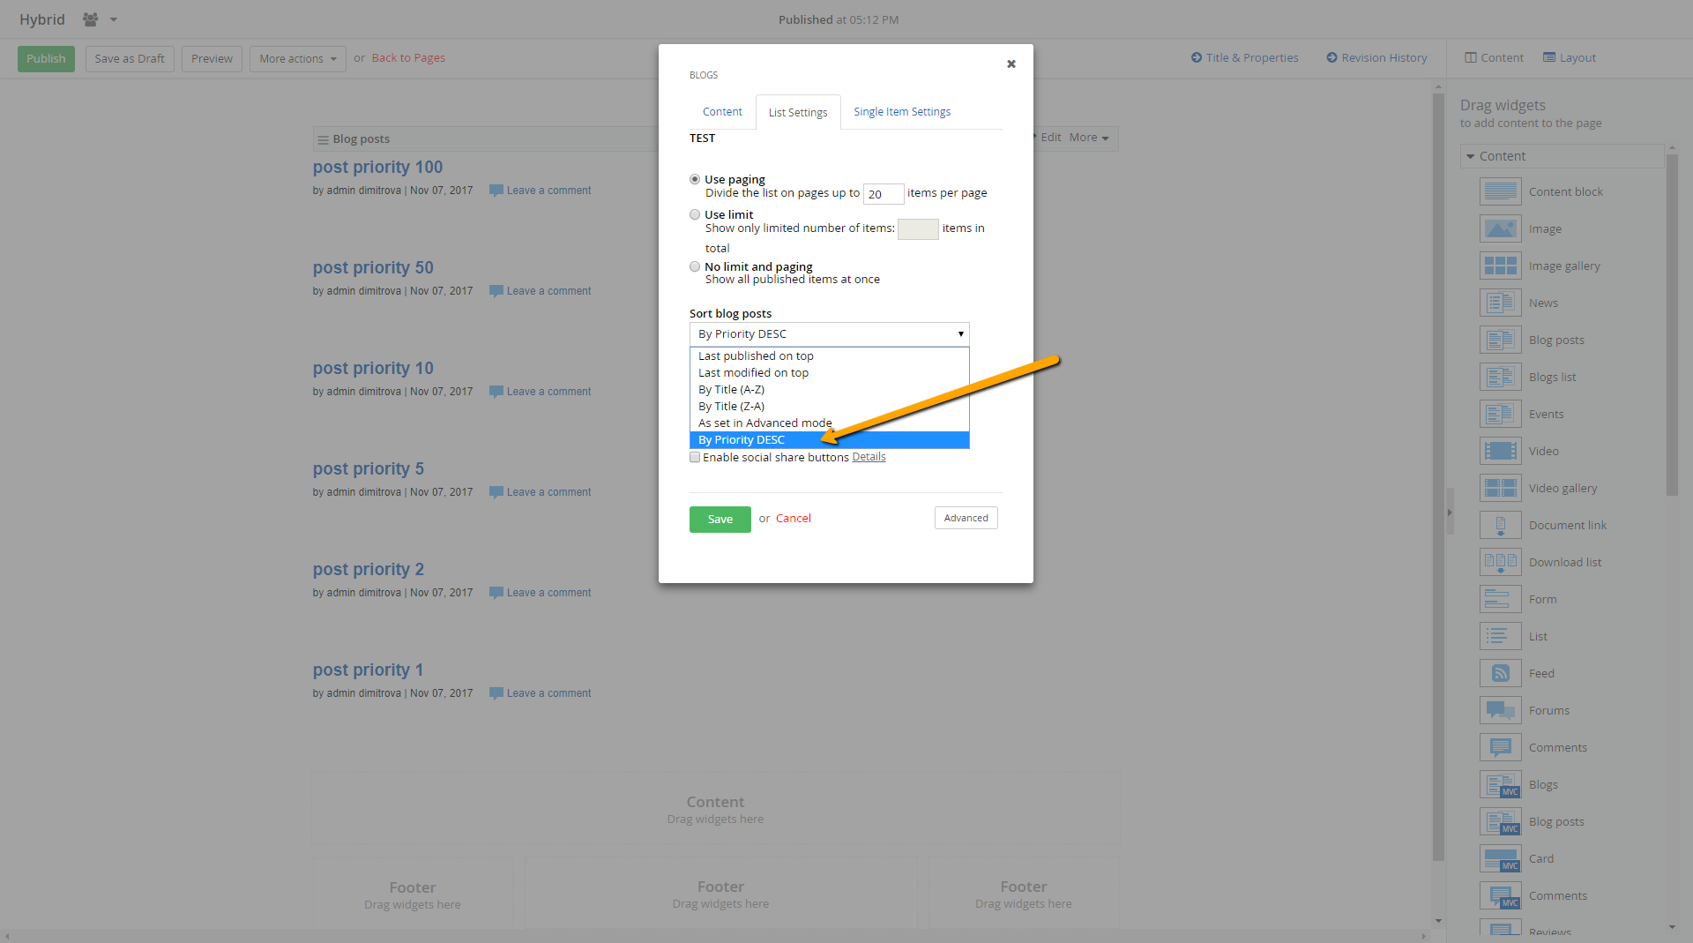The height and width of the screenshot is (943, 1693).
Task: Switch to the Content tab in dialog
Action: coord(722,112)
